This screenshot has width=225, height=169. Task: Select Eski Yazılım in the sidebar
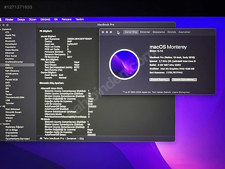pos(12,136)
